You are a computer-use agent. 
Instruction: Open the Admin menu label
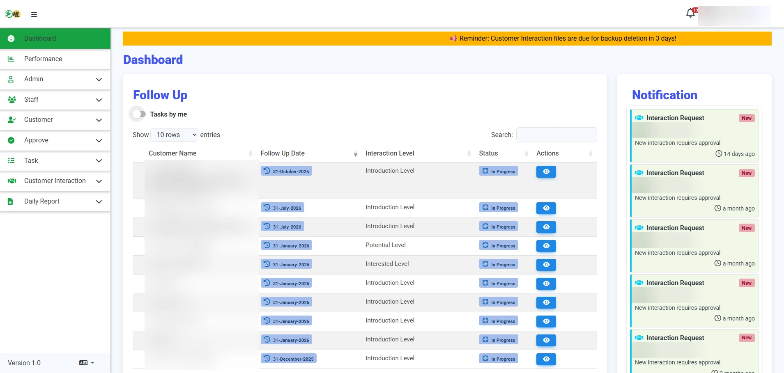tap(34, 79)
